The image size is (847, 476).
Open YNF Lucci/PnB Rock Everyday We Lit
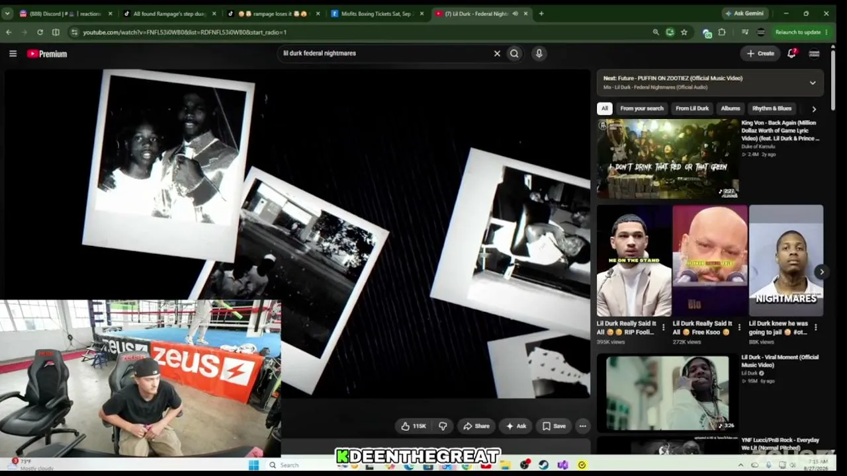point(780,444)
